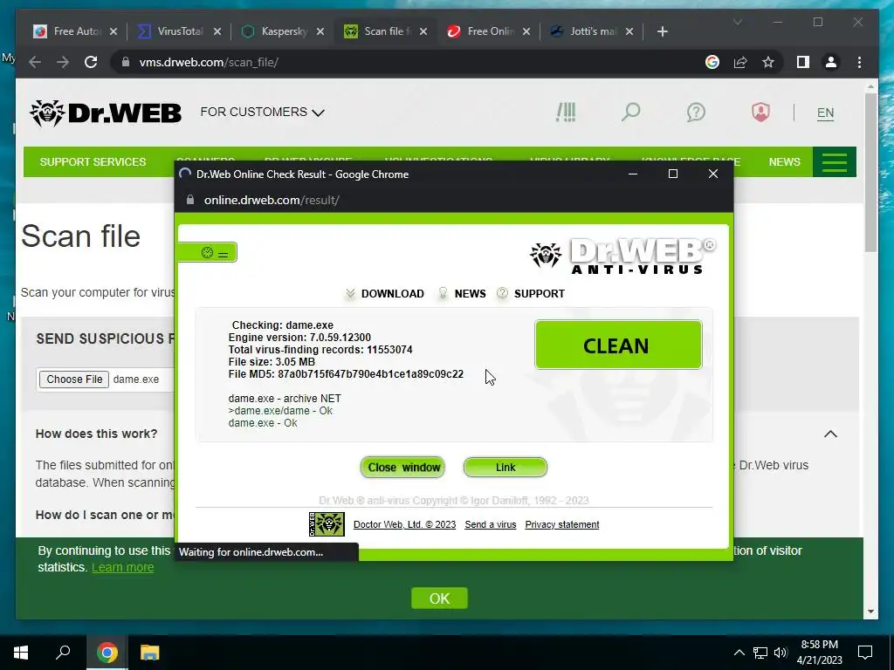This screenshot has width=894, height=670.
Task: Open Doctor Web, Ltd. footer link
Action: 404,524
